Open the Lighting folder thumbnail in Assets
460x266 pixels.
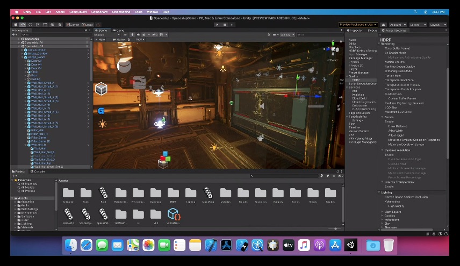(191, 194)
